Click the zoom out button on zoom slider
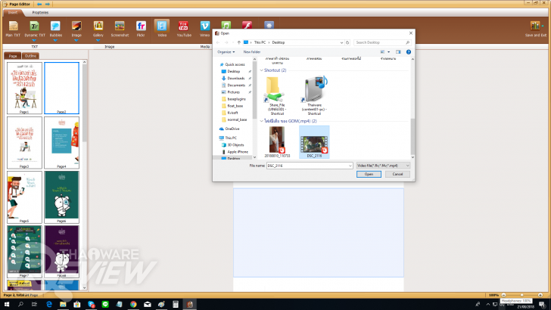Image resolution: width=551 pixels, height=310 pixels. (503, 295)
